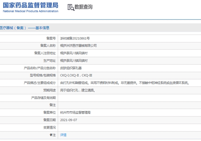The width and height of the screenshot is (201, 141).
Task: Click the 生产地址 label
Action: pyautogui.click(x=49, y=61)
